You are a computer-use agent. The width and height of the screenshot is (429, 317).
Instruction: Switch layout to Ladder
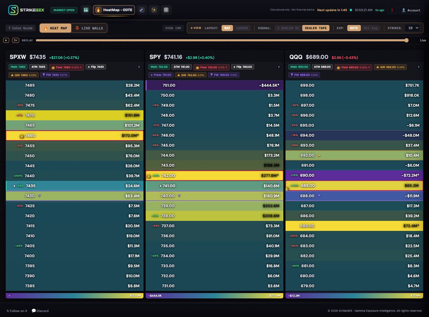[x=242, y=28]
